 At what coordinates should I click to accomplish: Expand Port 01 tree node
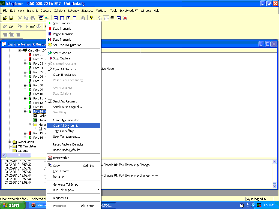25,55
